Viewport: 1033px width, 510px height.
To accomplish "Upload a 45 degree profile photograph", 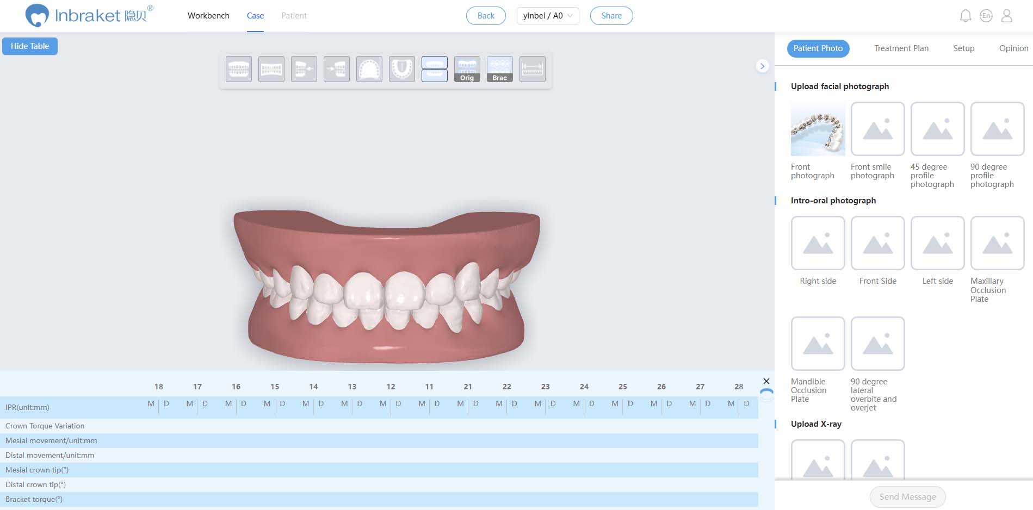I will [x=938, y=129].
